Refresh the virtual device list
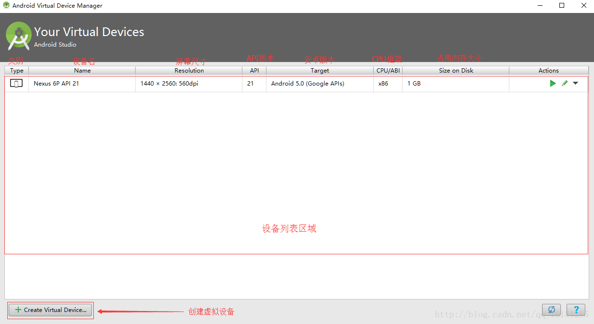Screen dimensions: 594x324 [552, 310]
